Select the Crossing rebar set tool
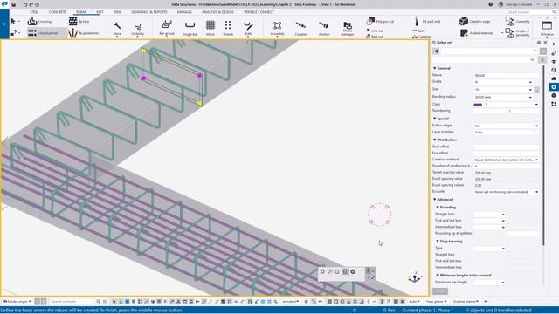The width and height of the screenshot is (559, 314). (39, 21)
